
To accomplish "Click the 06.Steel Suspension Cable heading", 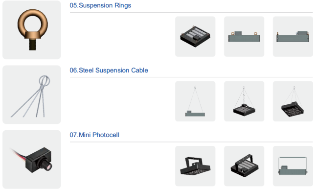I will (109, 70).
